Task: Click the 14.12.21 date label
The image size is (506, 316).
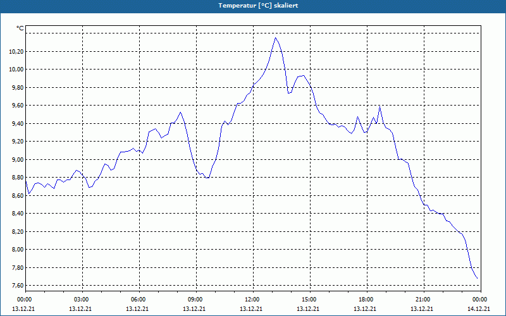Action: (479, 308)
